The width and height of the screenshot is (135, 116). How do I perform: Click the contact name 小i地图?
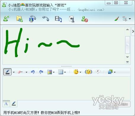pyautogui.click(x=14, y=5)
